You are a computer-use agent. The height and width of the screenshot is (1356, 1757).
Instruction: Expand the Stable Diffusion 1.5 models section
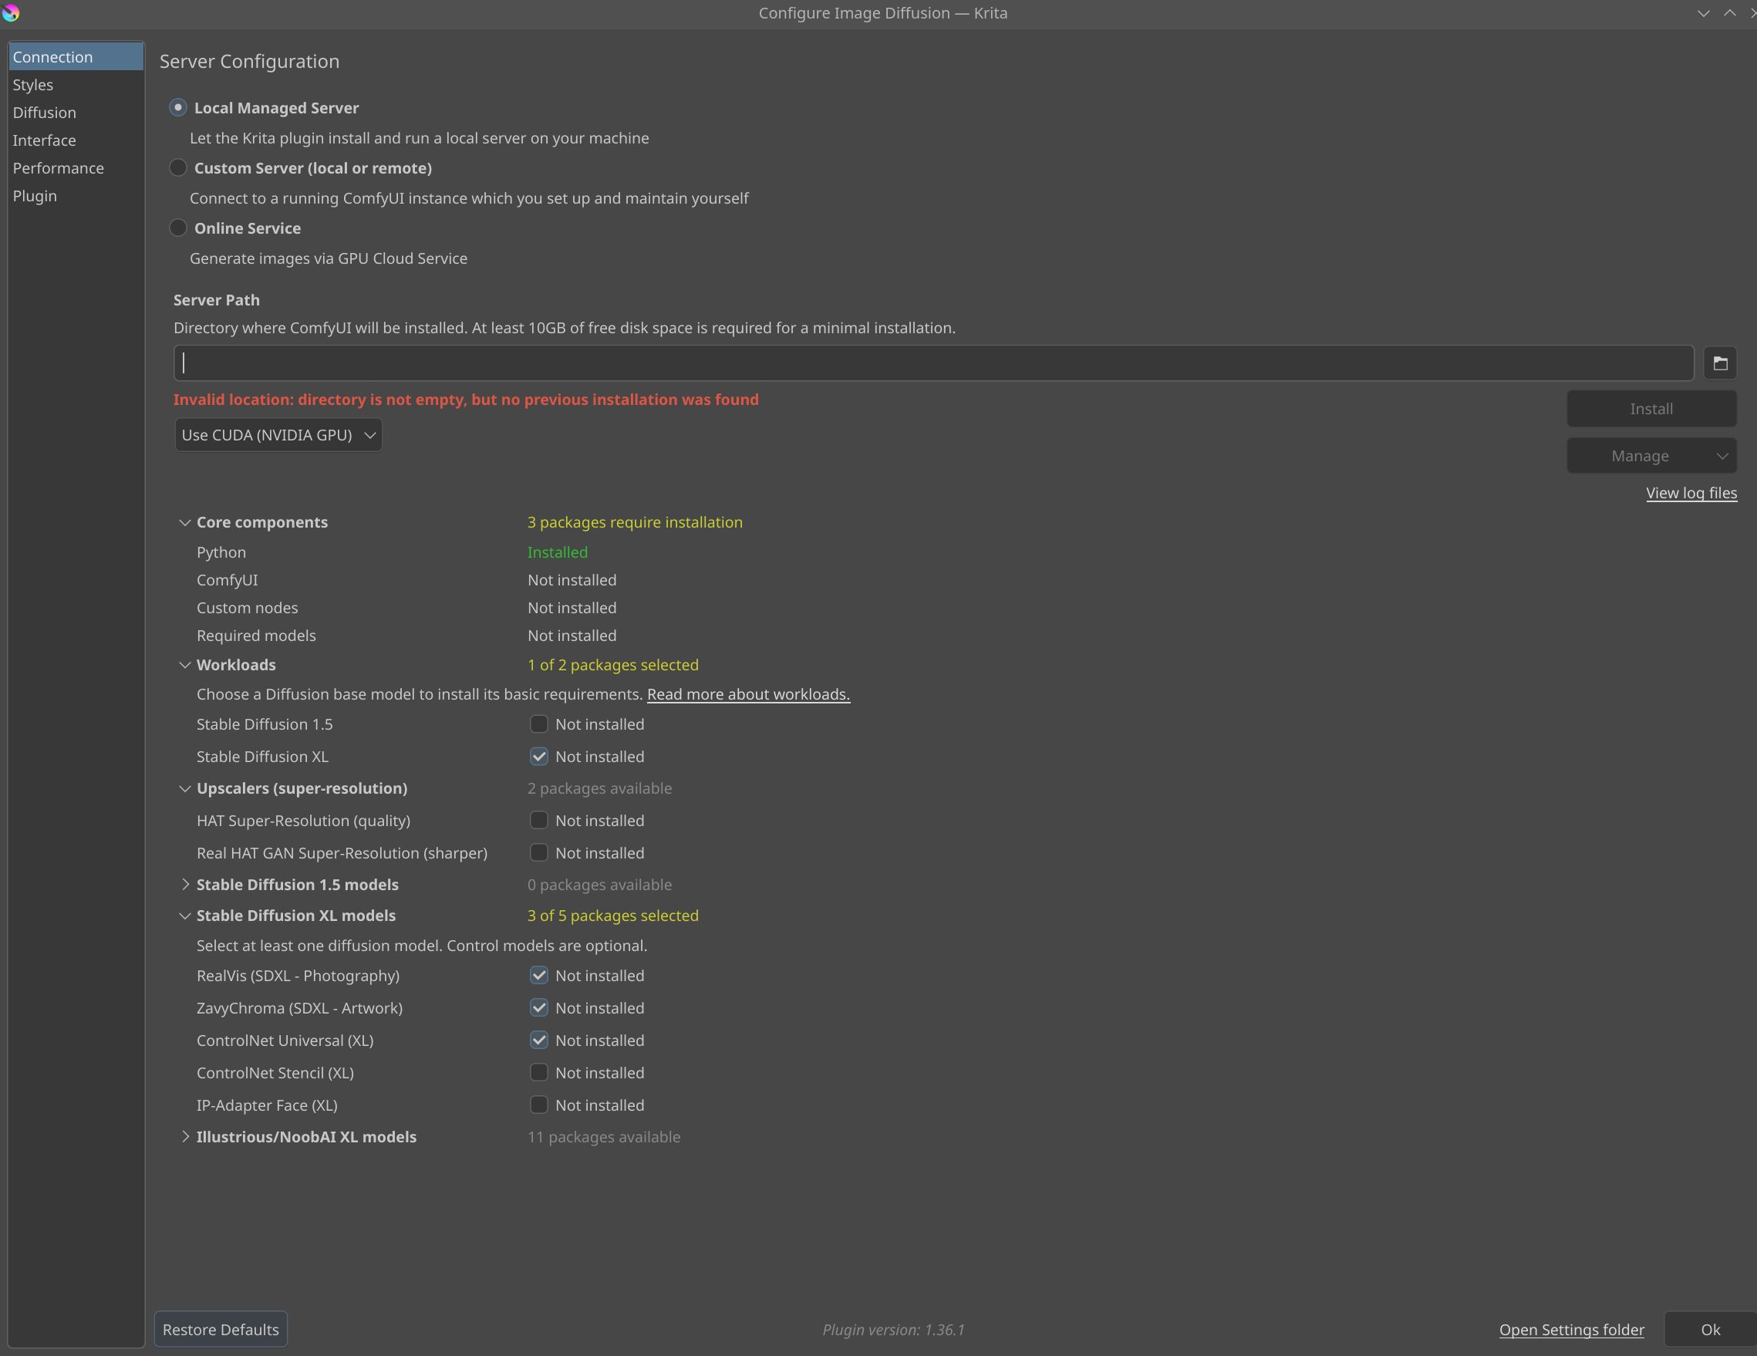coord(185,885)
